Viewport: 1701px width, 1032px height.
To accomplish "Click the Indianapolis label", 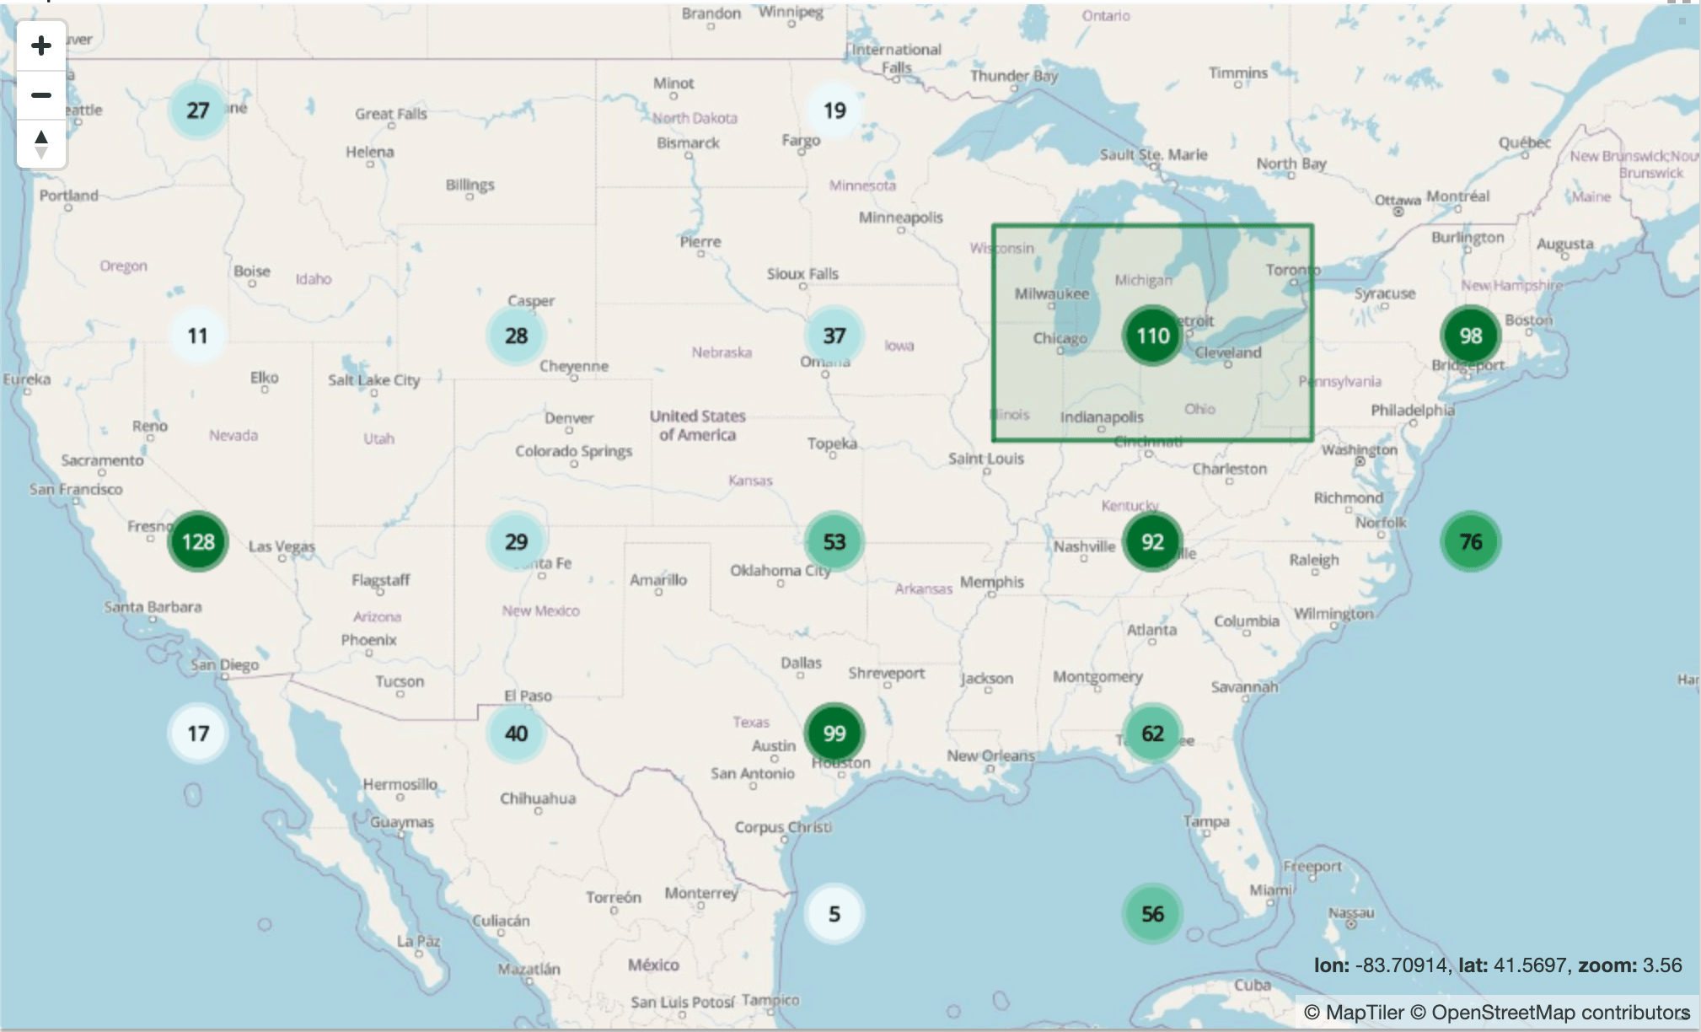I will [1102, 417].
